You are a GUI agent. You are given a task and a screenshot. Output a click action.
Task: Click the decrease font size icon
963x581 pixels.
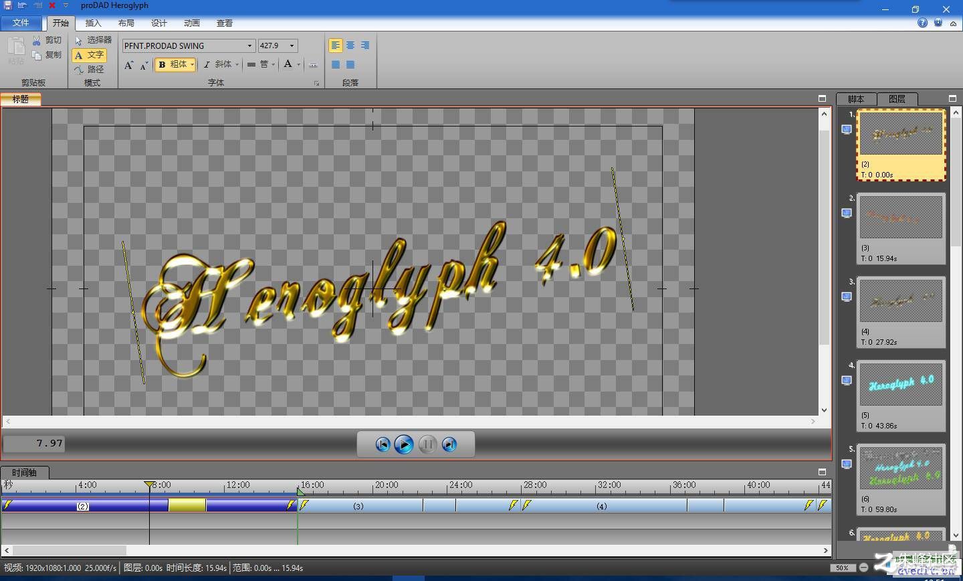pyautogui.click(x=144, y=65)
